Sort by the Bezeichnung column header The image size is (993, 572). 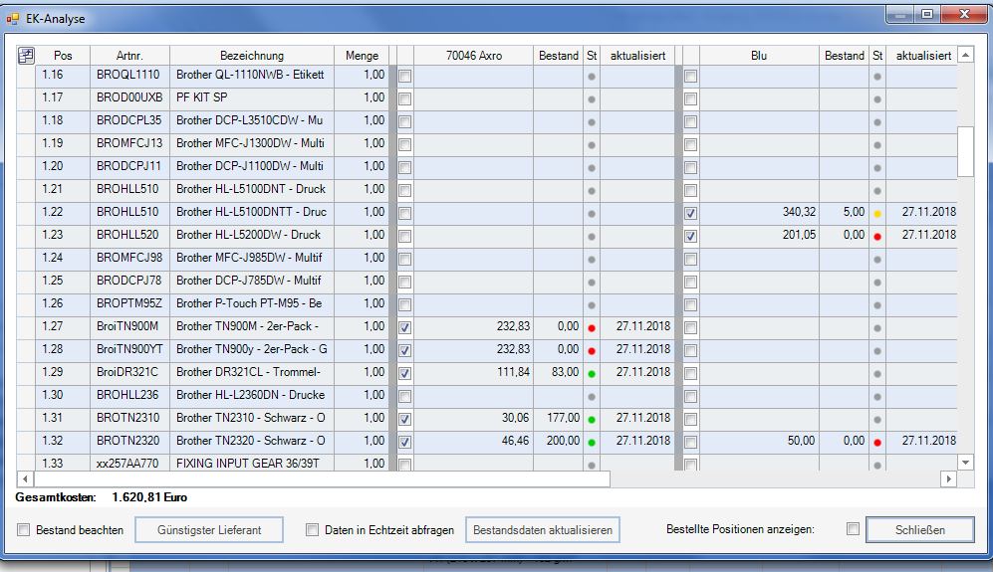[x=251, y=56]
